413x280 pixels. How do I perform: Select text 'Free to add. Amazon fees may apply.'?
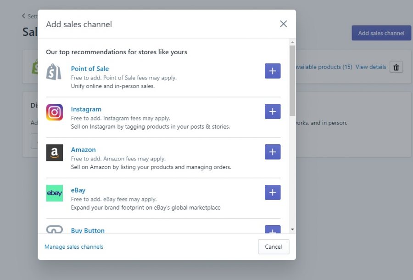(x=118, y=159)
